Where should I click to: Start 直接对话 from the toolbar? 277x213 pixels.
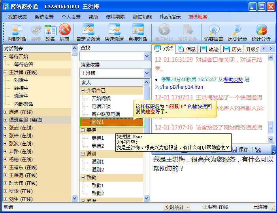click(138, 32)
